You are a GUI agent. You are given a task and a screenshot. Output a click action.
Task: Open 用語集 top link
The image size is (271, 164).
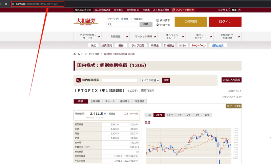(146, 10)
